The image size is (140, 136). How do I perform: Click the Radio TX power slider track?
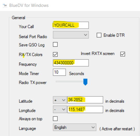pos(70,81)
